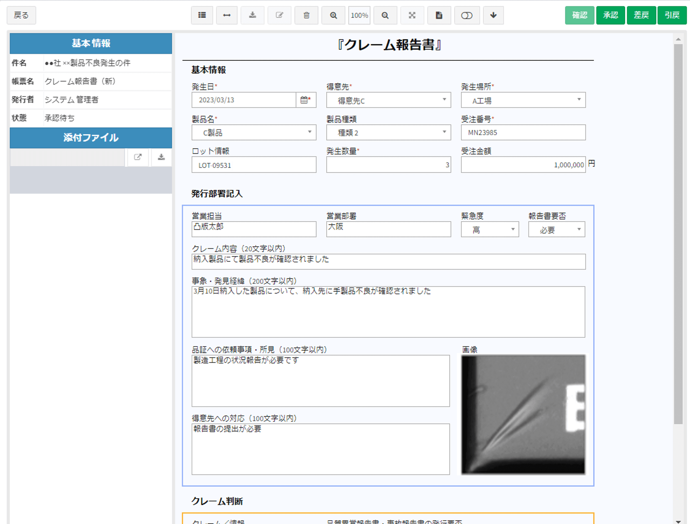Click the scrollbar up arrow

[x=678, y=39]
